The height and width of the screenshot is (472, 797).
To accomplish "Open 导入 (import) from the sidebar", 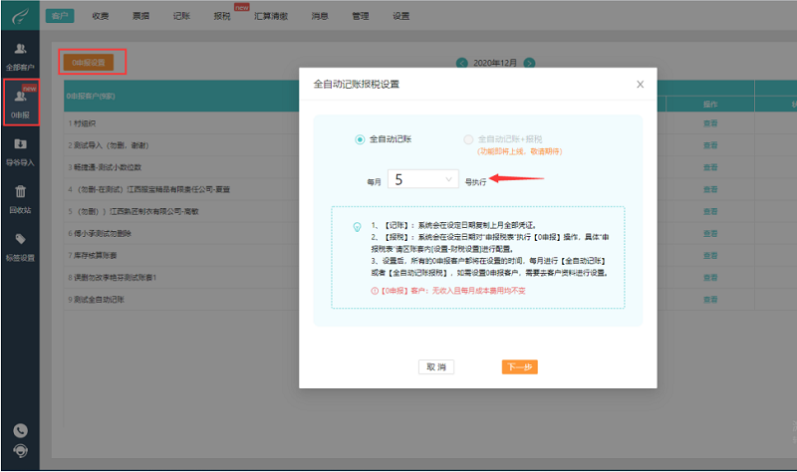I will coord(20,149).
